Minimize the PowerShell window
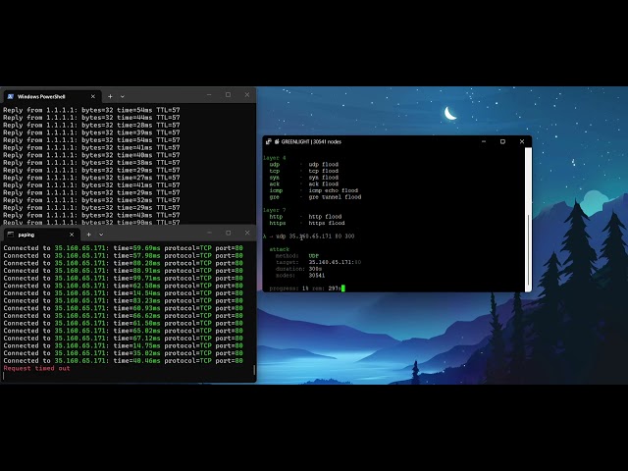The image size is (628, 471). click(209, 95)
